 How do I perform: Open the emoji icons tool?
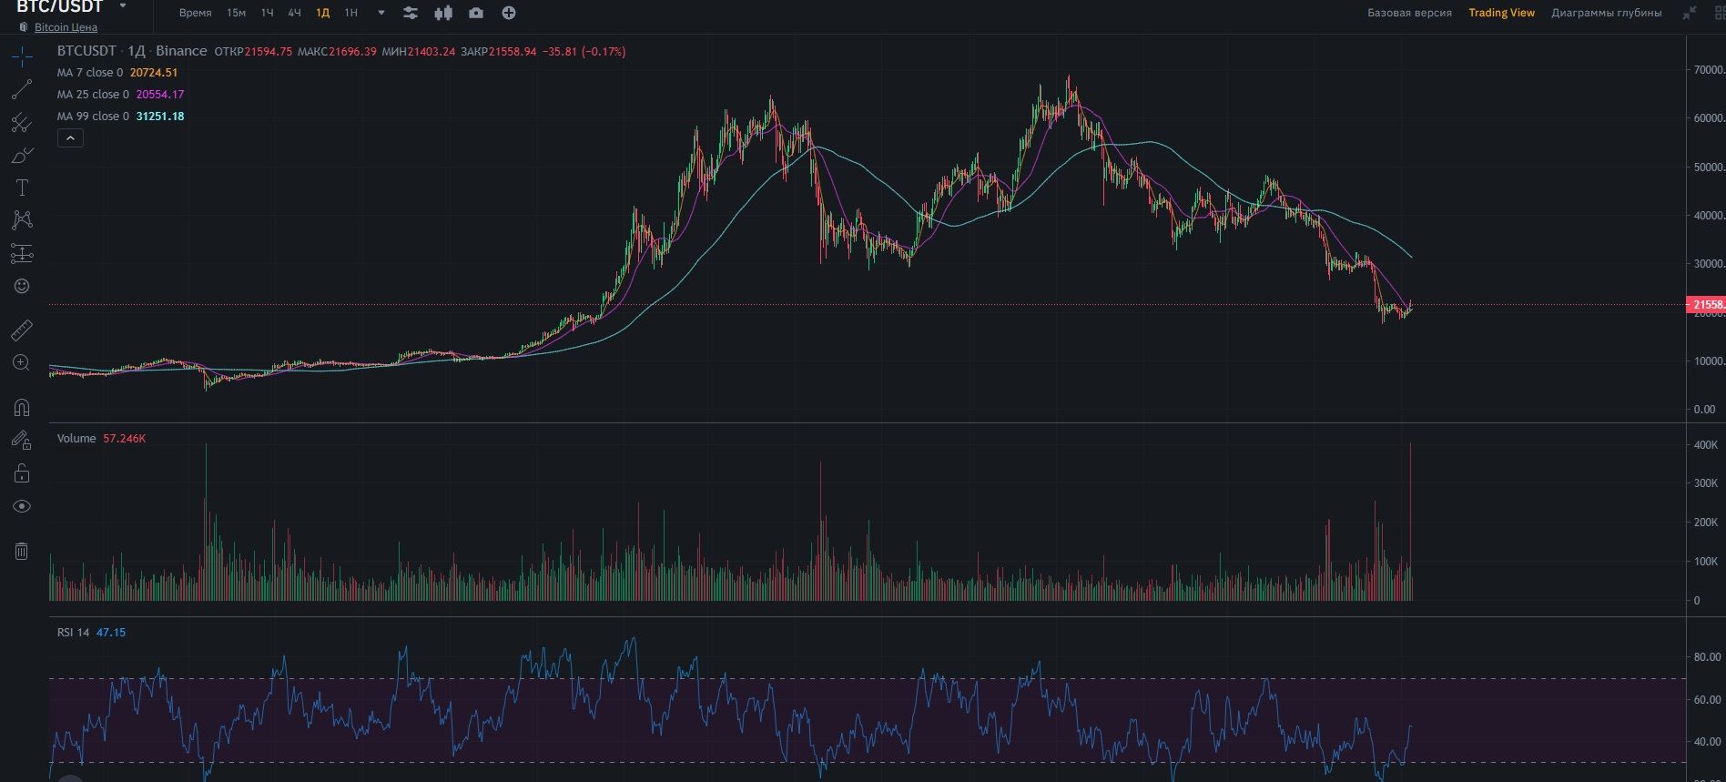pyautogui.click(x=22, y=286)
